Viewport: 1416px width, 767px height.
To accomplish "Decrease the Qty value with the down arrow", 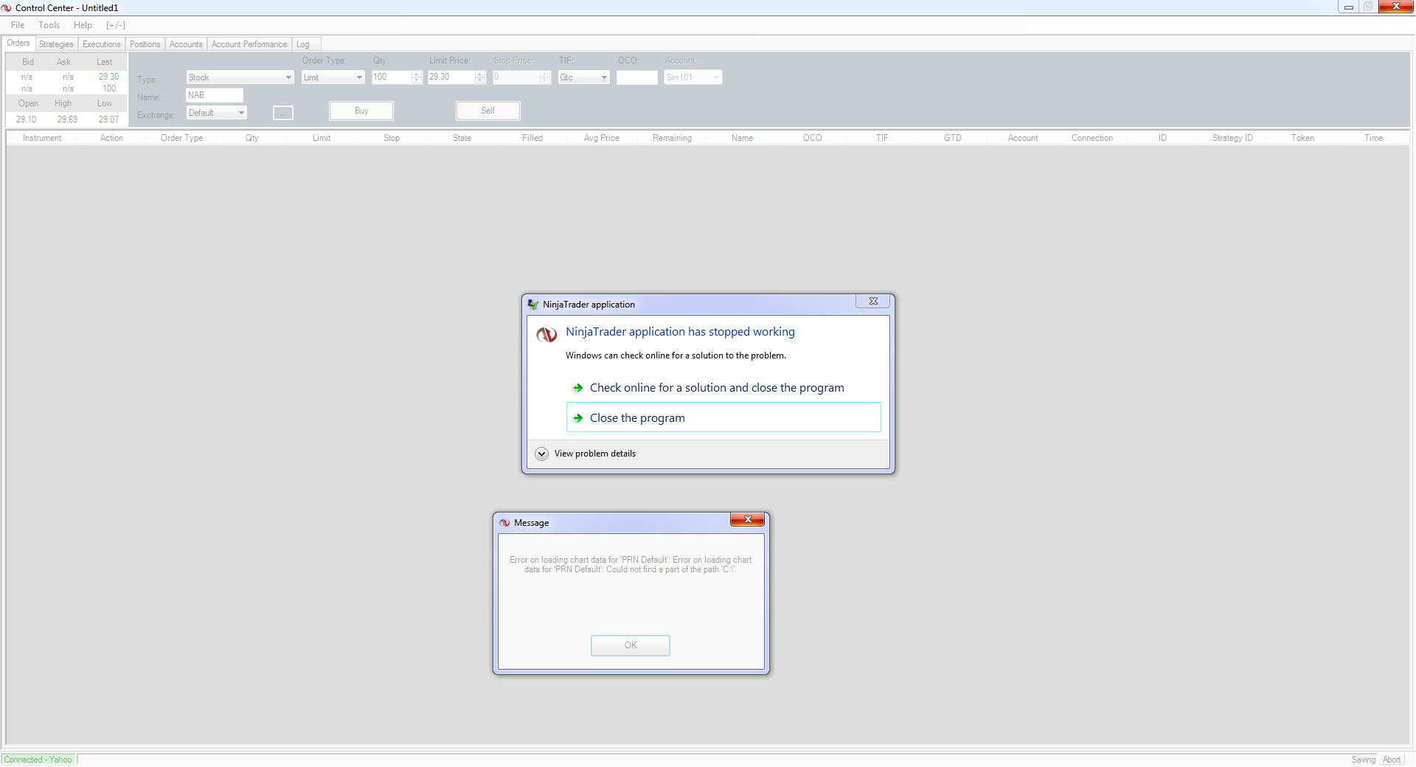I will click(417, 80).
